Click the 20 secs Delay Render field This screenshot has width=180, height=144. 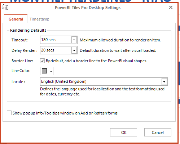point(56,50)
